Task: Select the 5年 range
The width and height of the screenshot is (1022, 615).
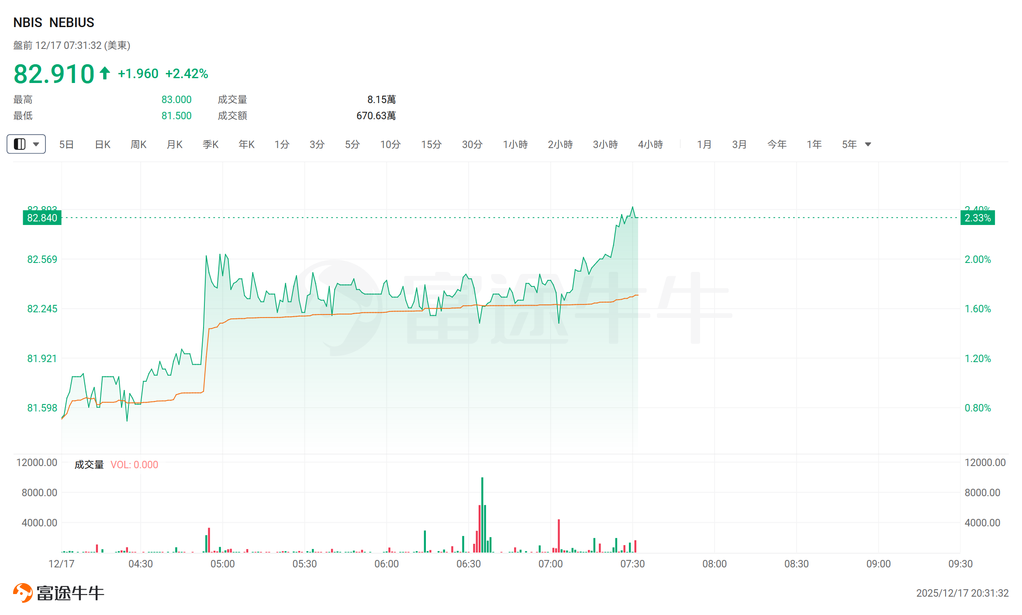Action: point(849,145)
